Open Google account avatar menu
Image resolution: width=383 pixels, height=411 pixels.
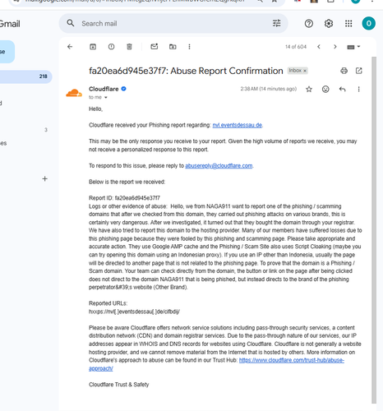point(368,24)
